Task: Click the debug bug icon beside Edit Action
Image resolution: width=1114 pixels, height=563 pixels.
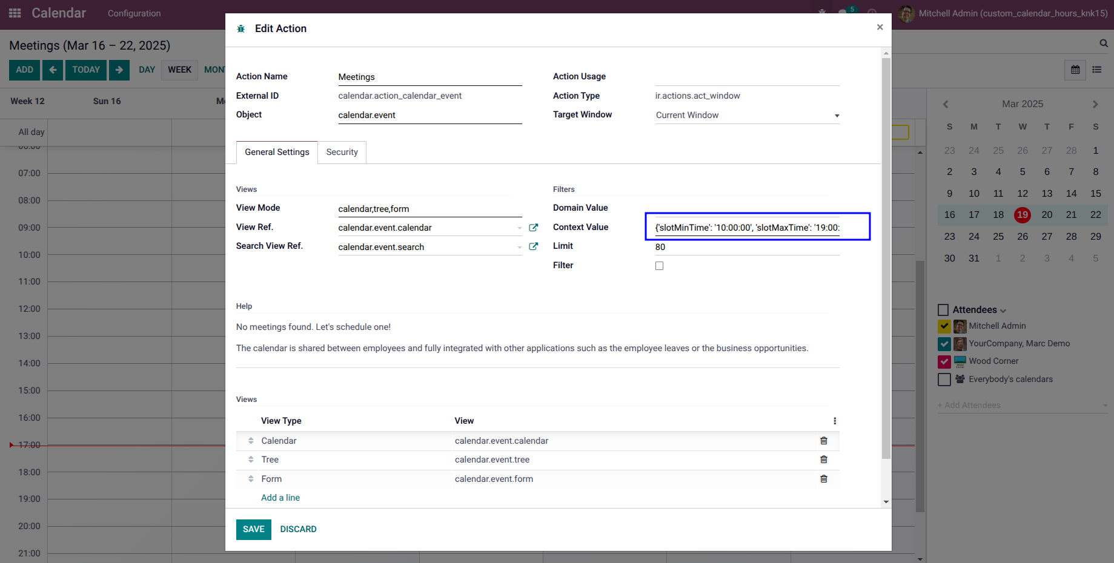Action: (241, 28)
